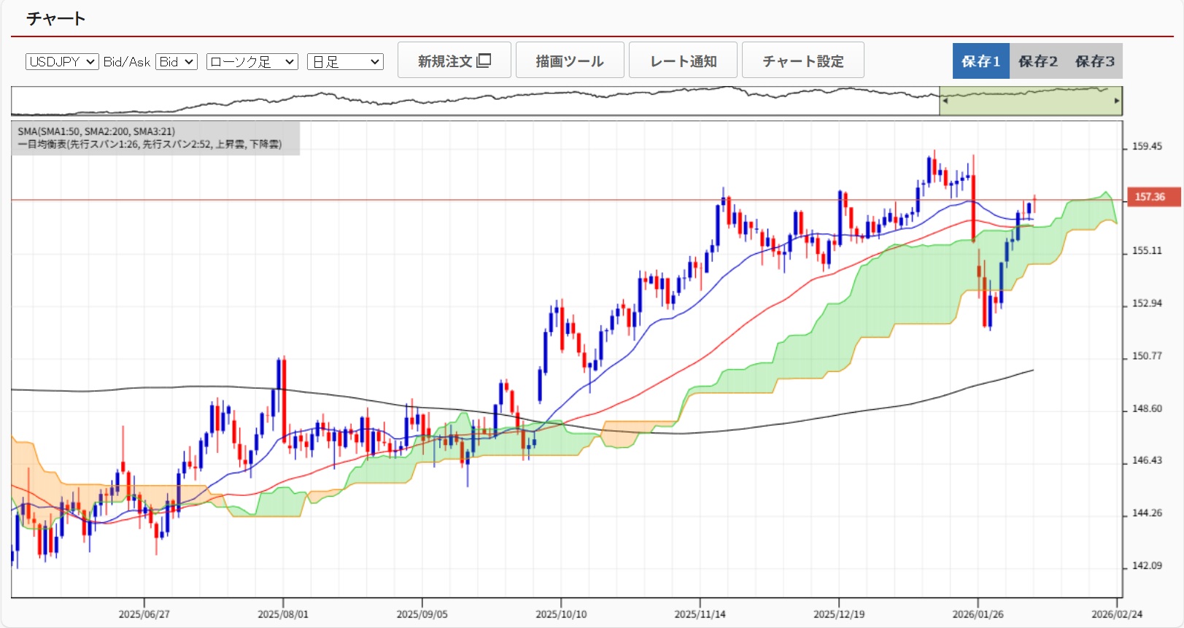Click the SMA indicator legend line

[x=96, y=131]
